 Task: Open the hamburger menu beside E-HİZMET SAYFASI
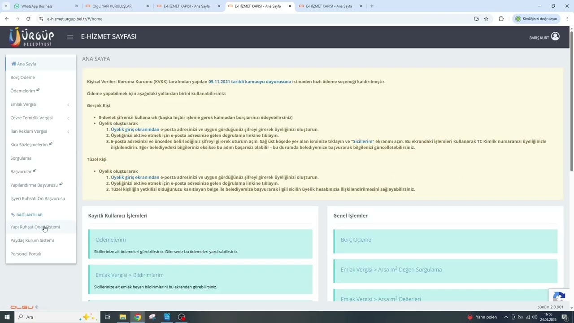click(x=70, y=37)
